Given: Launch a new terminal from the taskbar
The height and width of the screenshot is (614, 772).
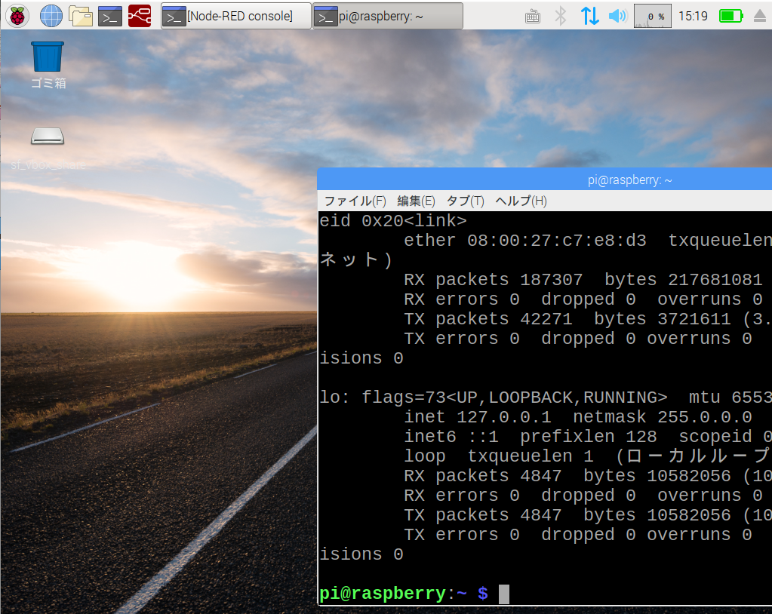Looking at the screenshot, I should point(109,14).
